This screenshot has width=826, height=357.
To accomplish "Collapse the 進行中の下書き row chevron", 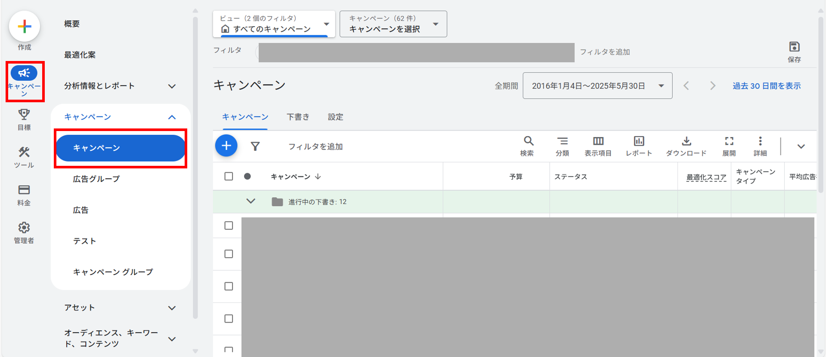I will pyautogui.click(x=251, y=201).
